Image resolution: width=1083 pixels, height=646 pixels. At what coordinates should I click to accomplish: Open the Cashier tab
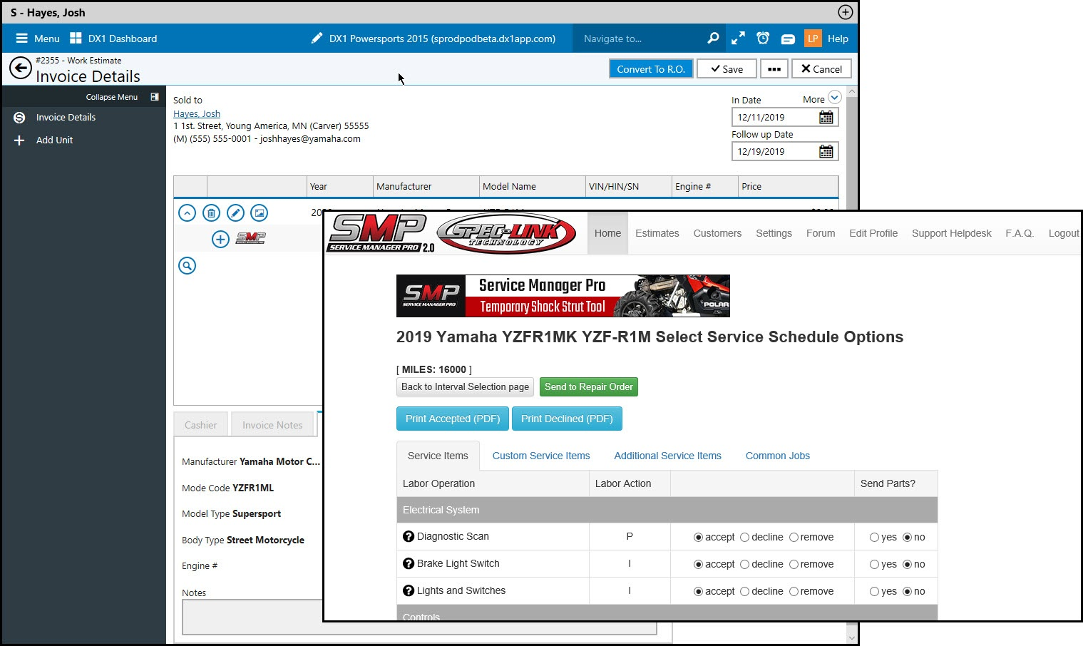(x=200, y=425)
